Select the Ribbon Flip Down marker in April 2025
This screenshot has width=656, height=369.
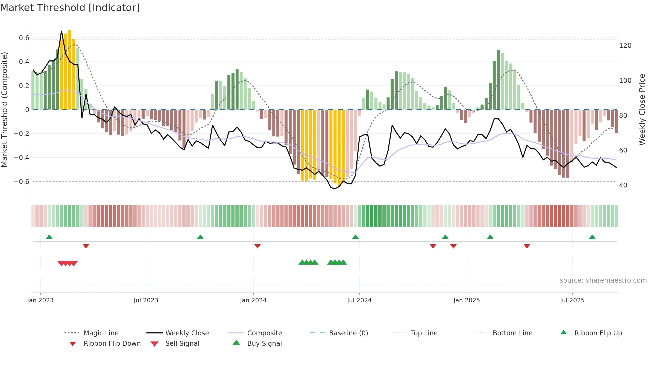(x=527, y=246)
